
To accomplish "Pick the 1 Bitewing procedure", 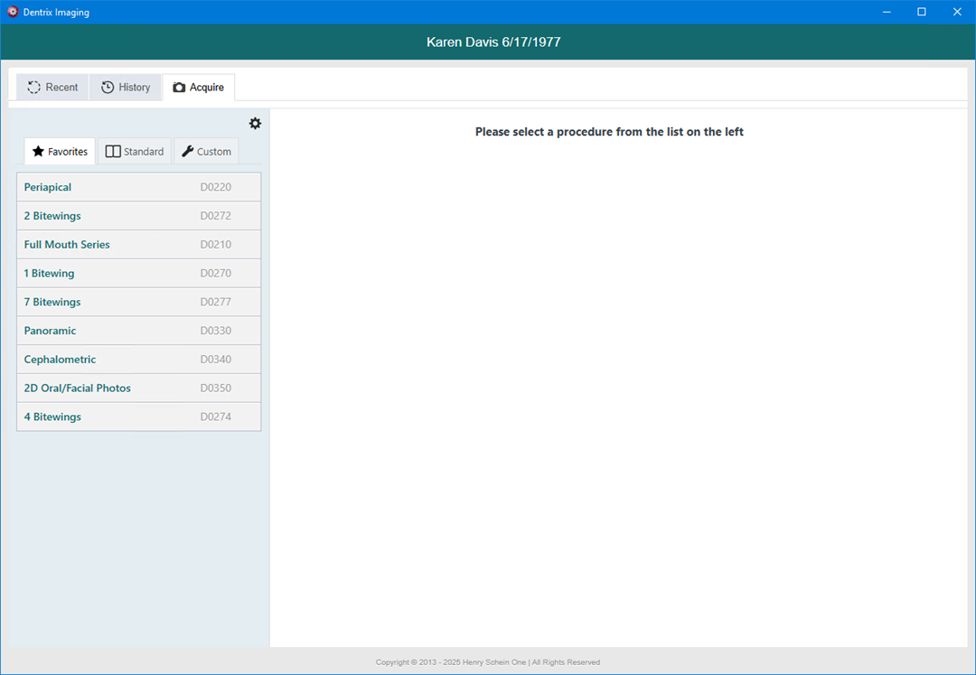I will point(138,274).
